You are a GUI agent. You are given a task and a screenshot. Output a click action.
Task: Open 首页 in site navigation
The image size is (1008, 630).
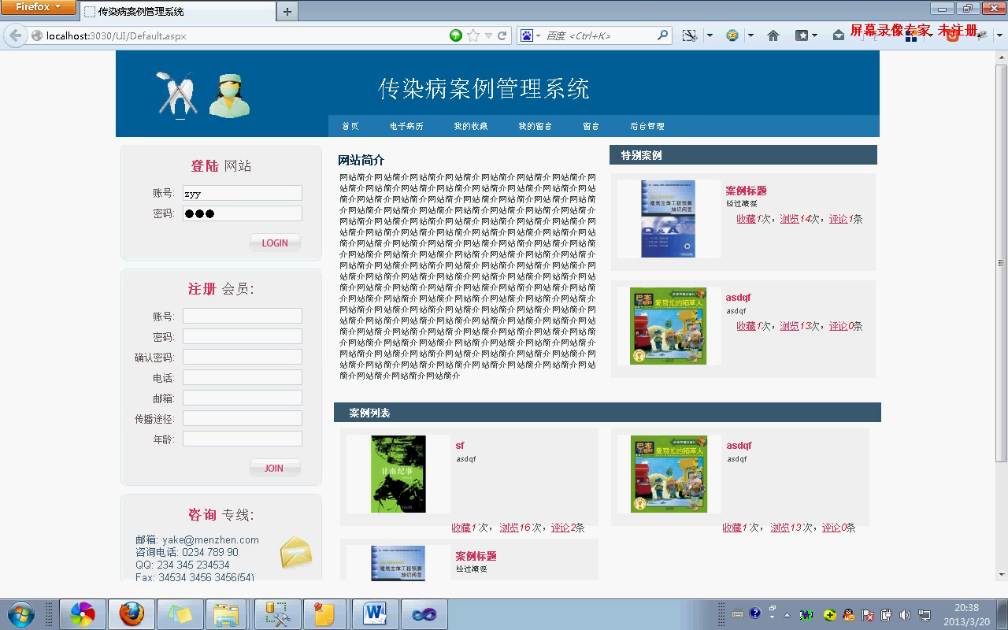350,126
